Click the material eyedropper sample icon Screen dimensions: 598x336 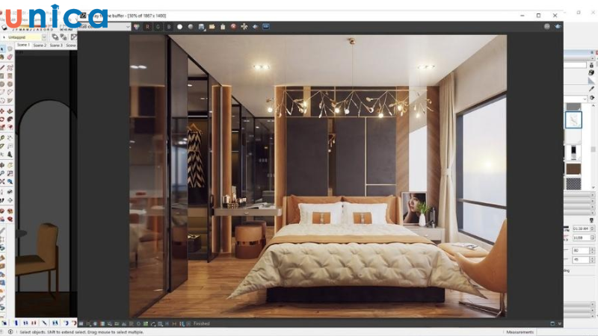point(591,89)
